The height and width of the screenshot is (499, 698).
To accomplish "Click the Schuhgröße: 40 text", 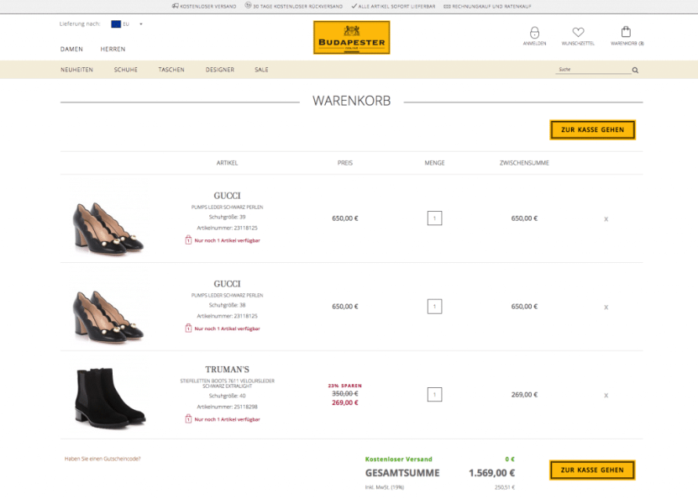I will coord(227,396).
